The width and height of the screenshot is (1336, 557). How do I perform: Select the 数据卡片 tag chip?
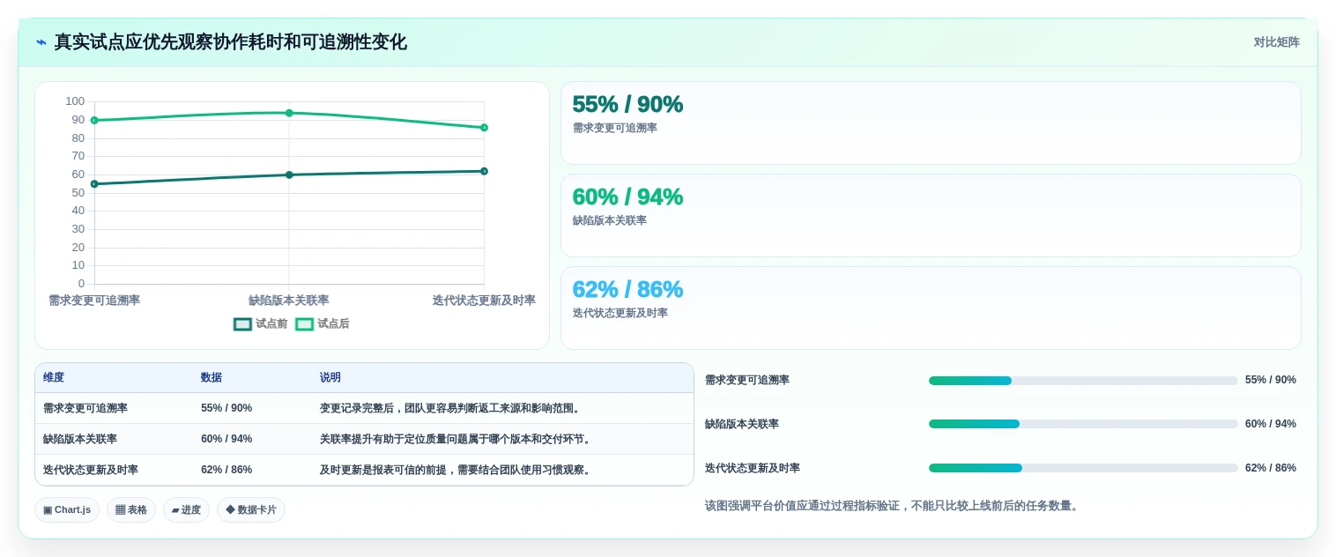(251, 510)
